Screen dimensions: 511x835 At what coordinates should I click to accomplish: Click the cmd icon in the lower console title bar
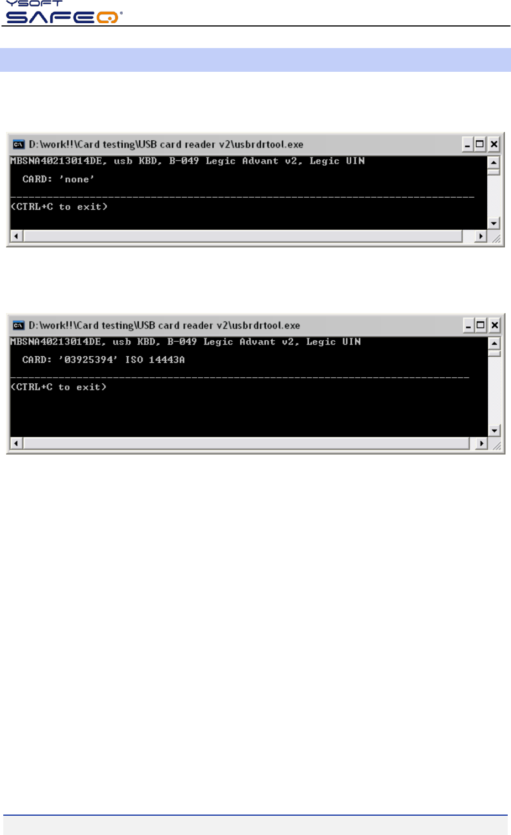(19, 325)
